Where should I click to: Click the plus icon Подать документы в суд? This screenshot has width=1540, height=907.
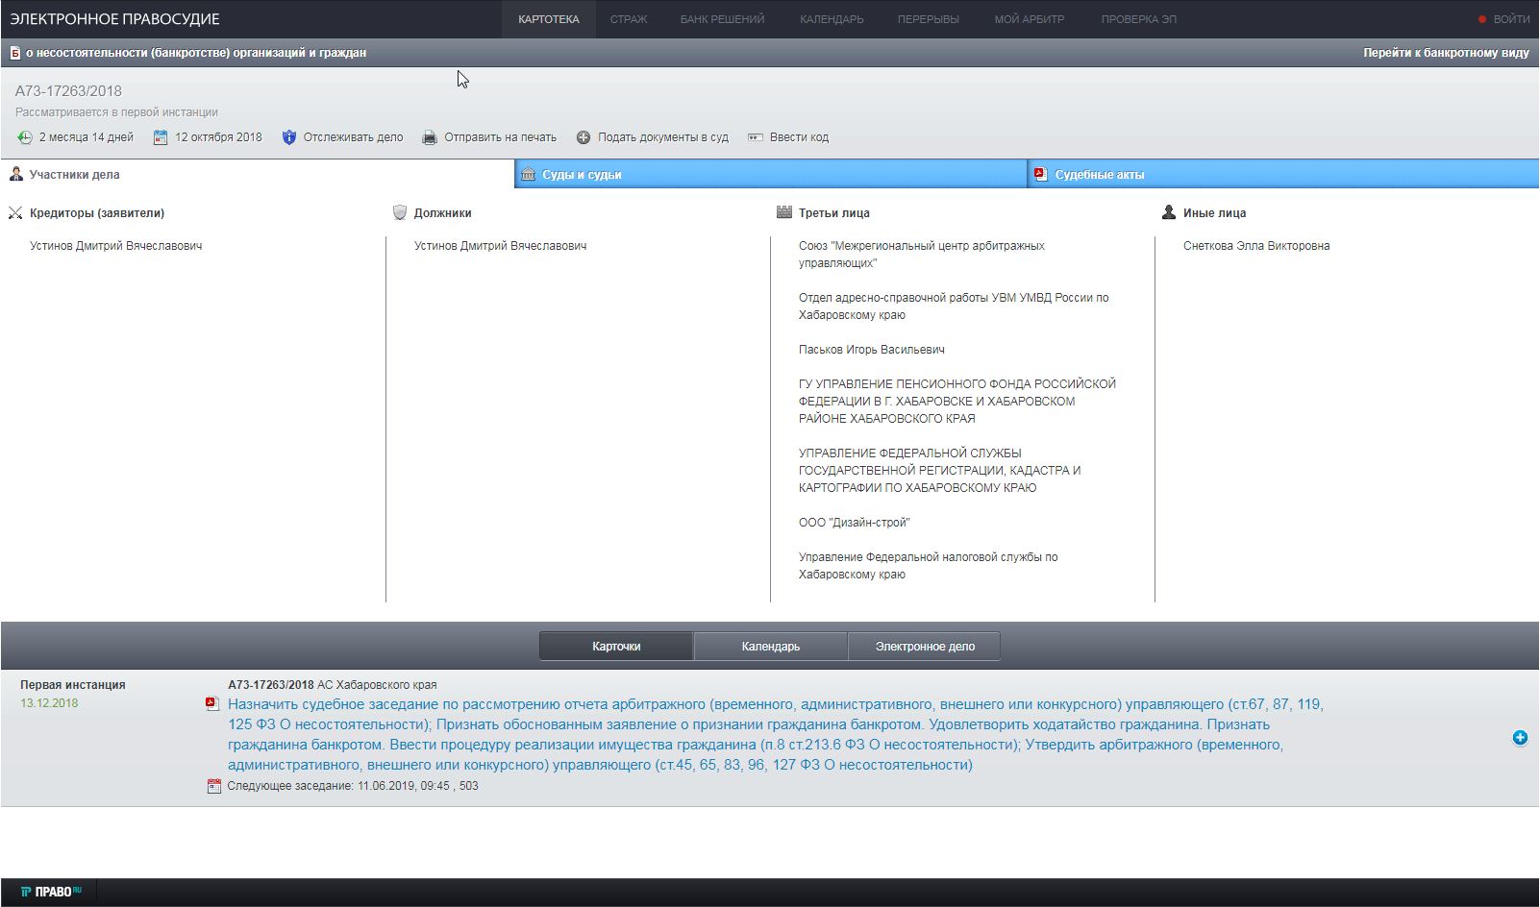click(584, 137)
